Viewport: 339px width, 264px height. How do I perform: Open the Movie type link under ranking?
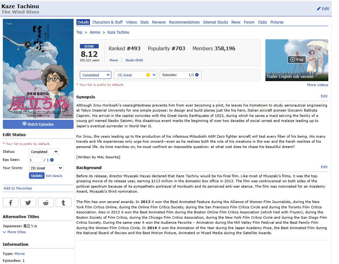(x=114, y=60)
